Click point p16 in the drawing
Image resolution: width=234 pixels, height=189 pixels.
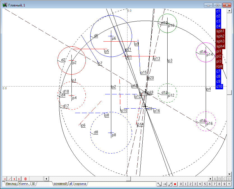(x=206, y=121)
